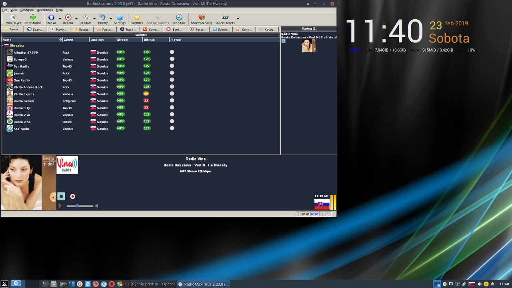512x288 pixels.
Task: Sort by the Stream column header
Action: (x=129, y=40)
